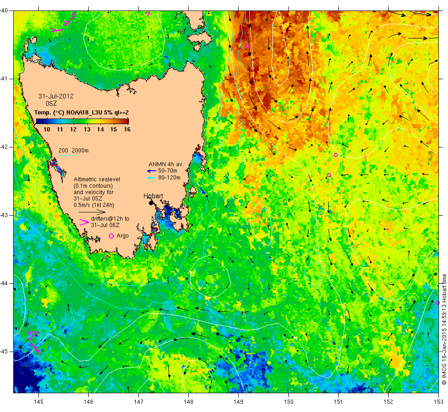Click the longitude axis label '145'

pyautogui.click(x=38, y=402)
